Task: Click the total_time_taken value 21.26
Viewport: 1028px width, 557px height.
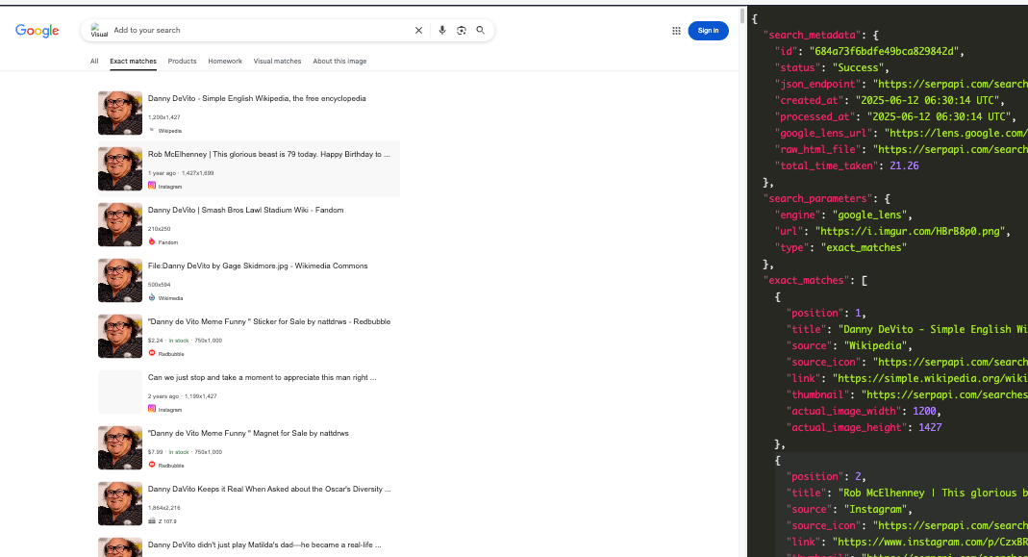Action: click(x=904, y=166)
